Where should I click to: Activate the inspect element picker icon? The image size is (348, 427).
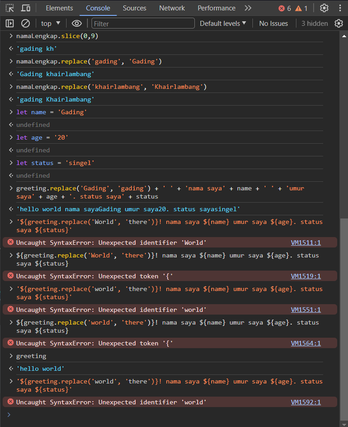pyautogui.click(x=10, y=8)
